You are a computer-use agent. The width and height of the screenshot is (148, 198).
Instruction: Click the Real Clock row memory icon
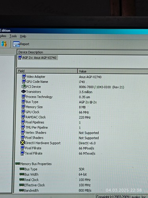(x=22, y=179)
